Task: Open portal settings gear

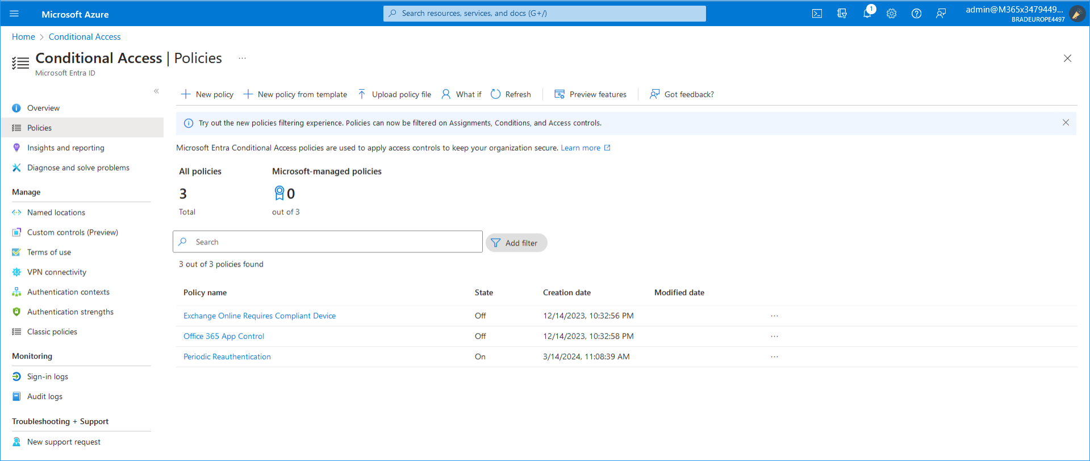Action: 892,14
